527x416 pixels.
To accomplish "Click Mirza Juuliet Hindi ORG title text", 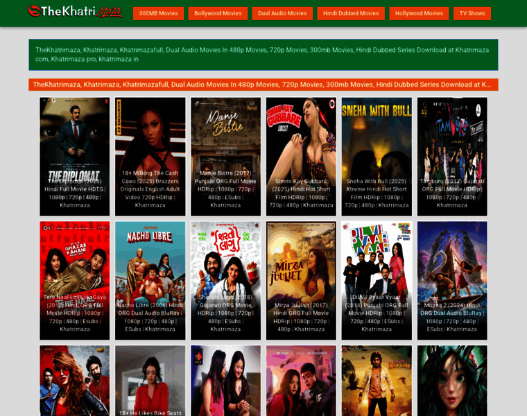I will point(301,318).
